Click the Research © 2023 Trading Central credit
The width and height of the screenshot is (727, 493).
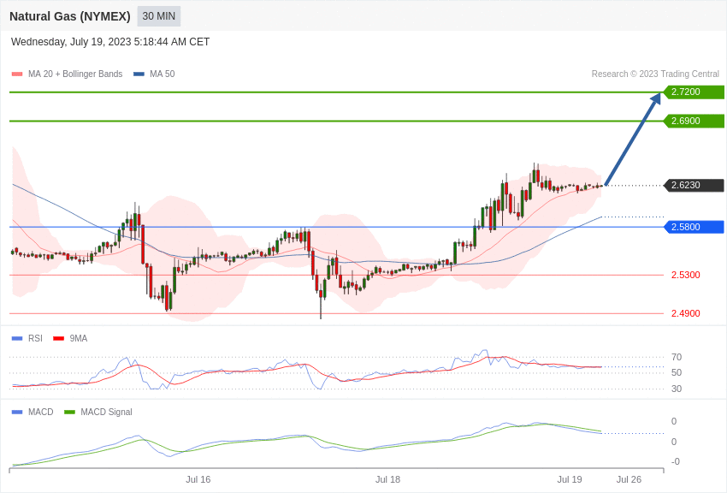click(x=655, y=74)
